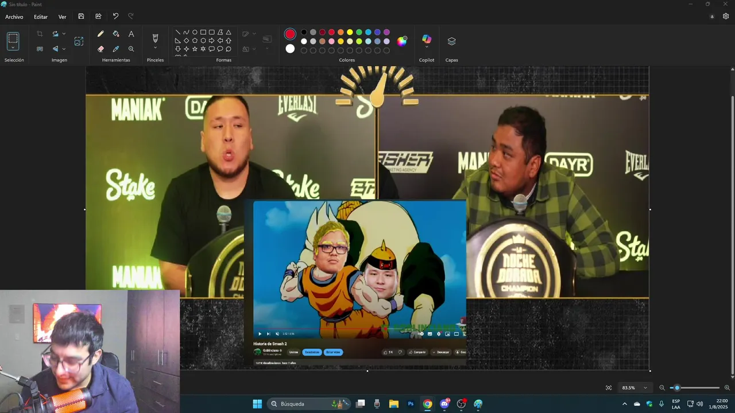Expand the Rotate options chevron
This screenshot has width=735, height=413.
click(x=64, y=34)
